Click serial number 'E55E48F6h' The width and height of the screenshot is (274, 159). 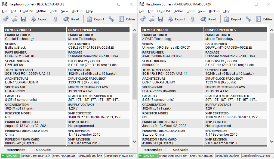coord(14,65)
